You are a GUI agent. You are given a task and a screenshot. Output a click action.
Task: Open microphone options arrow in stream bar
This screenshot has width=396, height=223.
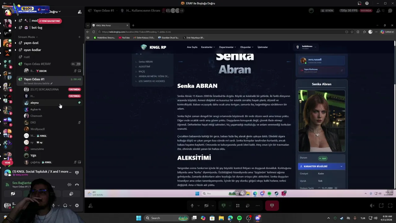198,206
